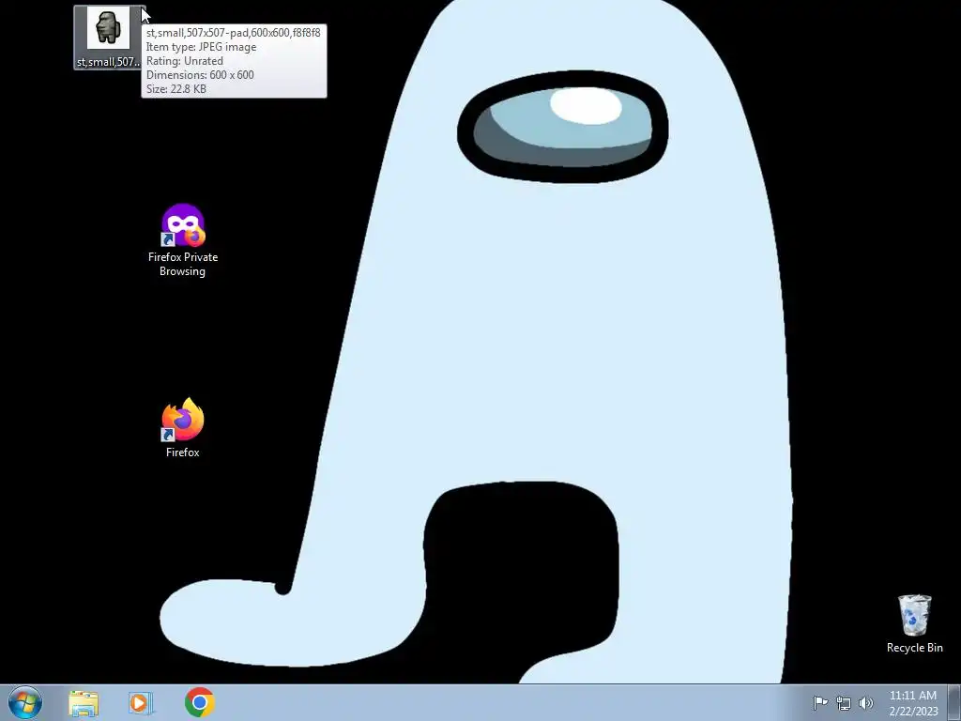961x721 pixels.
Task: Select the st,small,507 JPEG image thumbnail
Action: click(x=109, y=28)
